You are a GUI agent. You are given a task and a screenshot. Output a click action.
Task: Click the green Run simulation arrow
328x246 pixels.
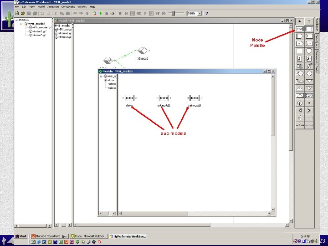click(x=101, y=13)
